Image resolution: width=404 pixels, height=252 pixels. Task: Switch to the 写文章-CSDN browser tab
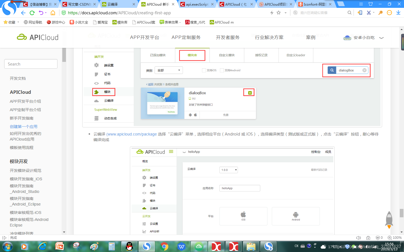(x=80, y=4)
